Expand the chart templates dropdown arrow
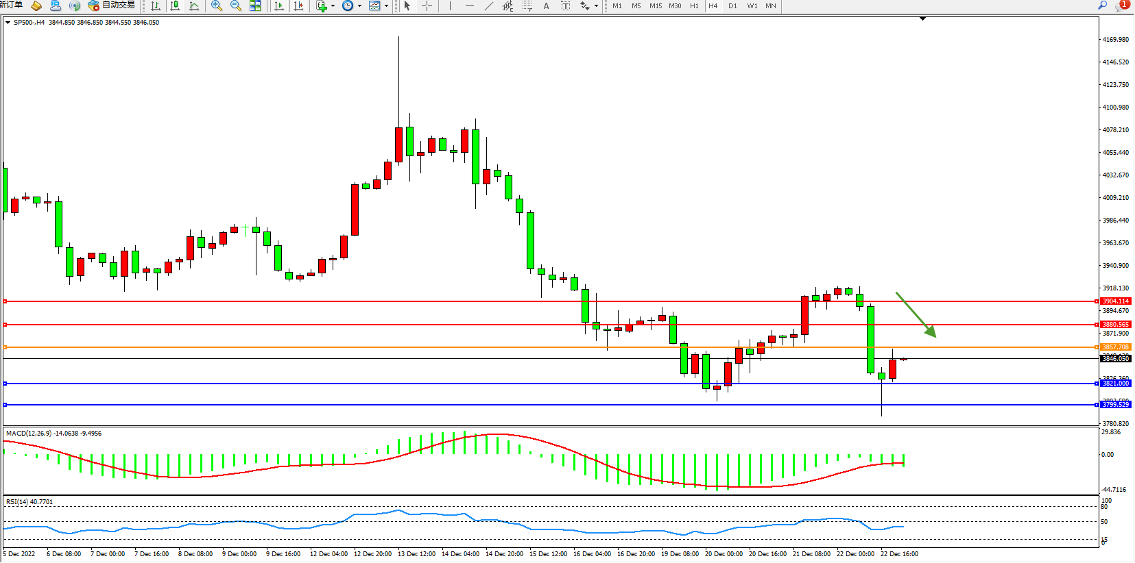This screenshot has height=563, width=1135. 386,6
